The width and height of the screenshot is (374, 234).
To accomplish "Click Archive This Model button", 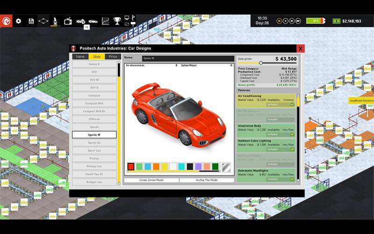I will pos(207,180).
